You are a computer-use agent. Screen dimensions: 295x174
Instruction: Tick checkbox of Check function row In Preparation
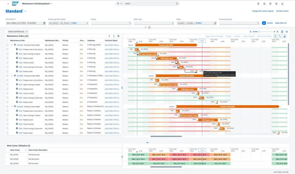7,93
